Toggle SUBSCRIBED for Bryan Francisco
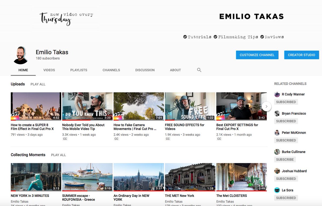322x206 pixels. (x=286, y=121)
